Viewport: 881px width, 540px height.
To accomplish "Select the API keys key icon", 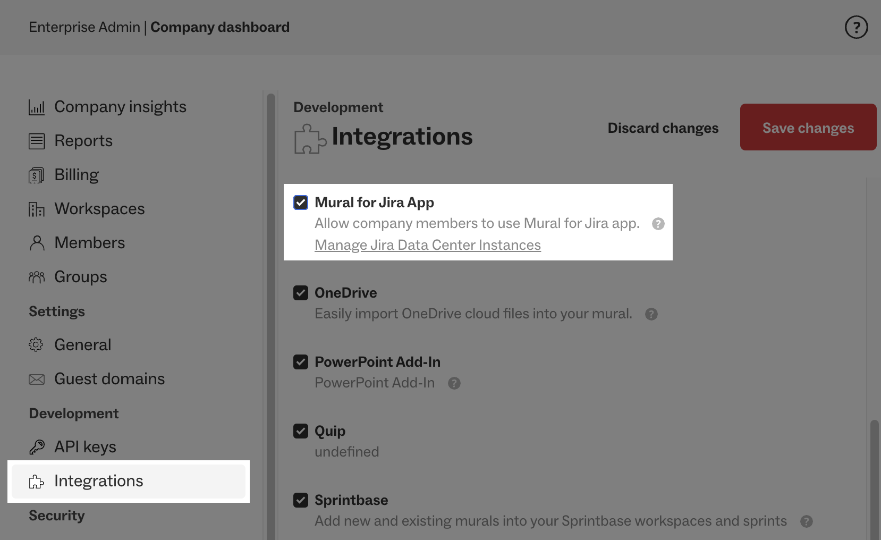I will tap(36, 446).
